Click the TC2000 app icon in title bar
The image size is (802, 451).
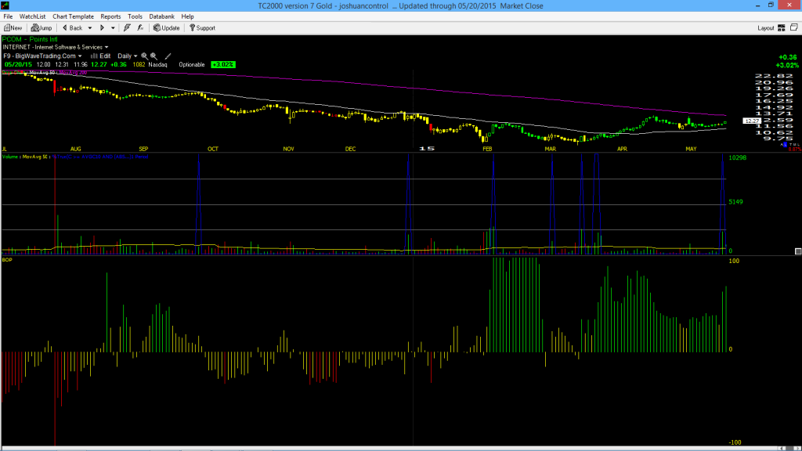tap(5, 5)
